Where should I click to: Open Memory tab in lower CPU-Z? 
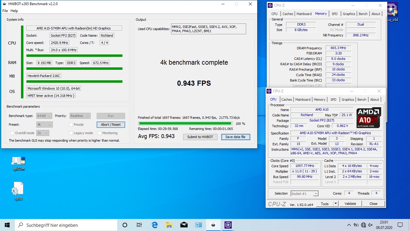320,100
